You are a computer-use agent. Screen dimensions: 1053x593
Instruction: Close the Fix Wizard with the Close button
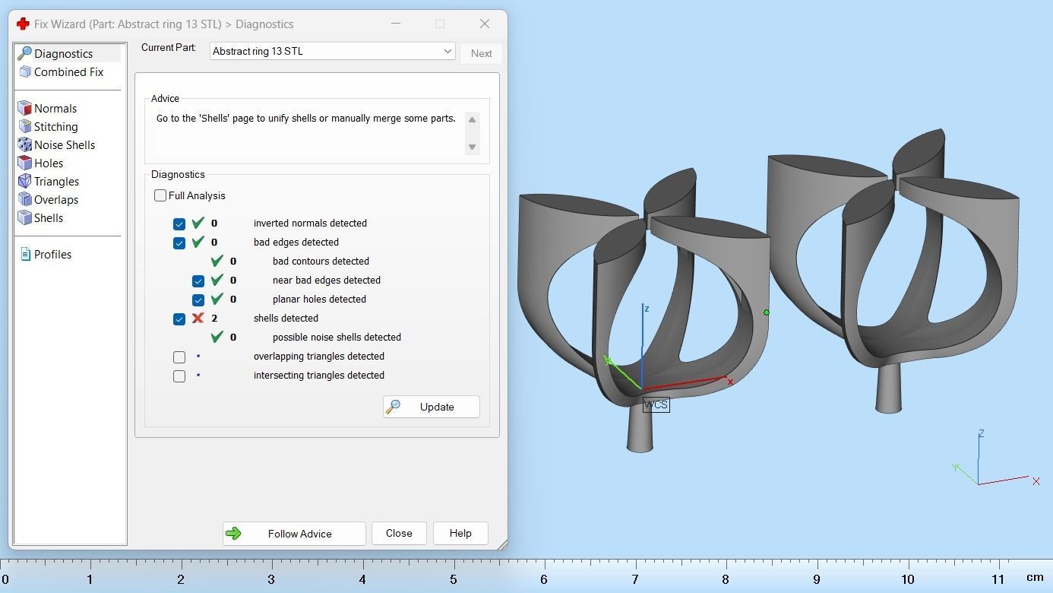point(399,533)
